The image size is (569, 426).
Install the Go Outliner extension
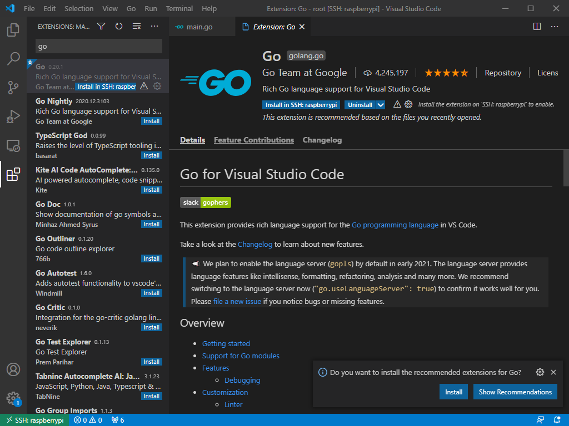click(x=151, y=258)
